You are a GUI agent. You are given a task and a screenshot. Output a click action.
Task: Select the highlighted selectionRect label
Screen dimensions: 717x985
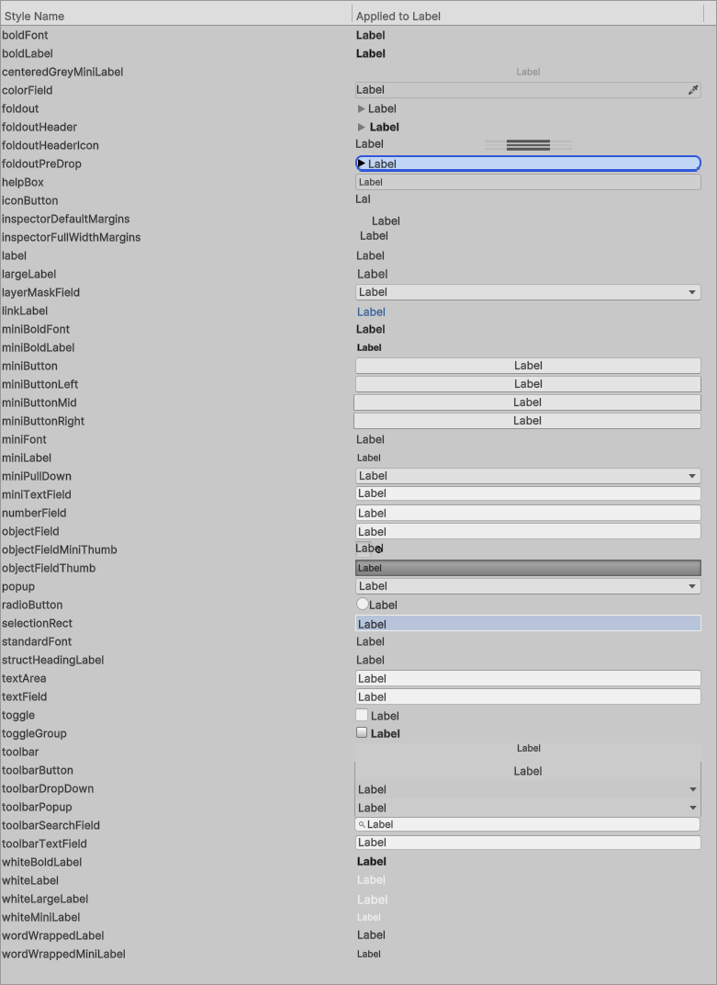click(528, 624)
